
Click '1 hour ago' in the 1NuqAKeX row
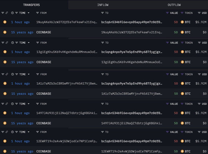coord(20,22)
